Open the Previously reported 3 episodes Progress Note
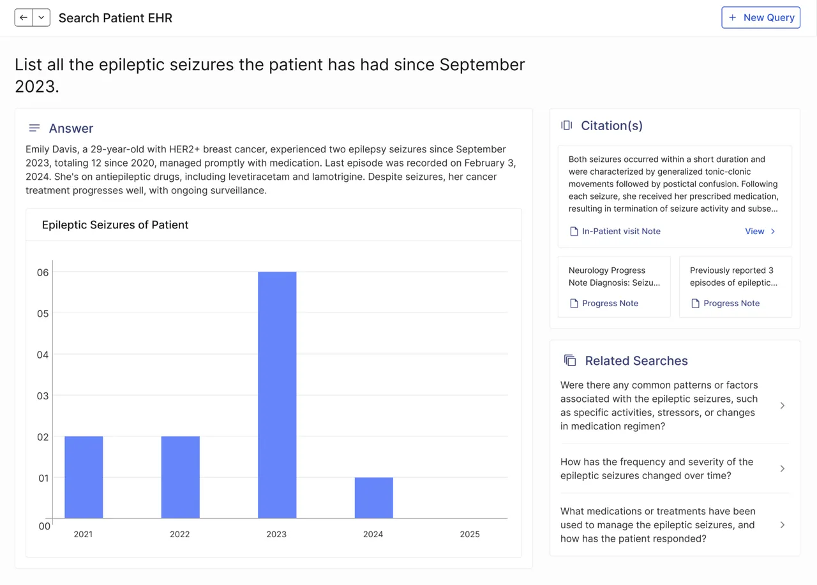Viewport: 817px width, 585px height. click(x=735, y=287)
